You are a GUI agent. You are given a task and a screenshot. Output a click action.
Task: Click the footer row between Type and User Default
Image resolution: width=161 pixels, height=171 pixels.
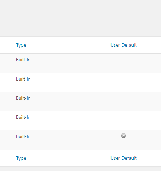click(x=68, y=158)
